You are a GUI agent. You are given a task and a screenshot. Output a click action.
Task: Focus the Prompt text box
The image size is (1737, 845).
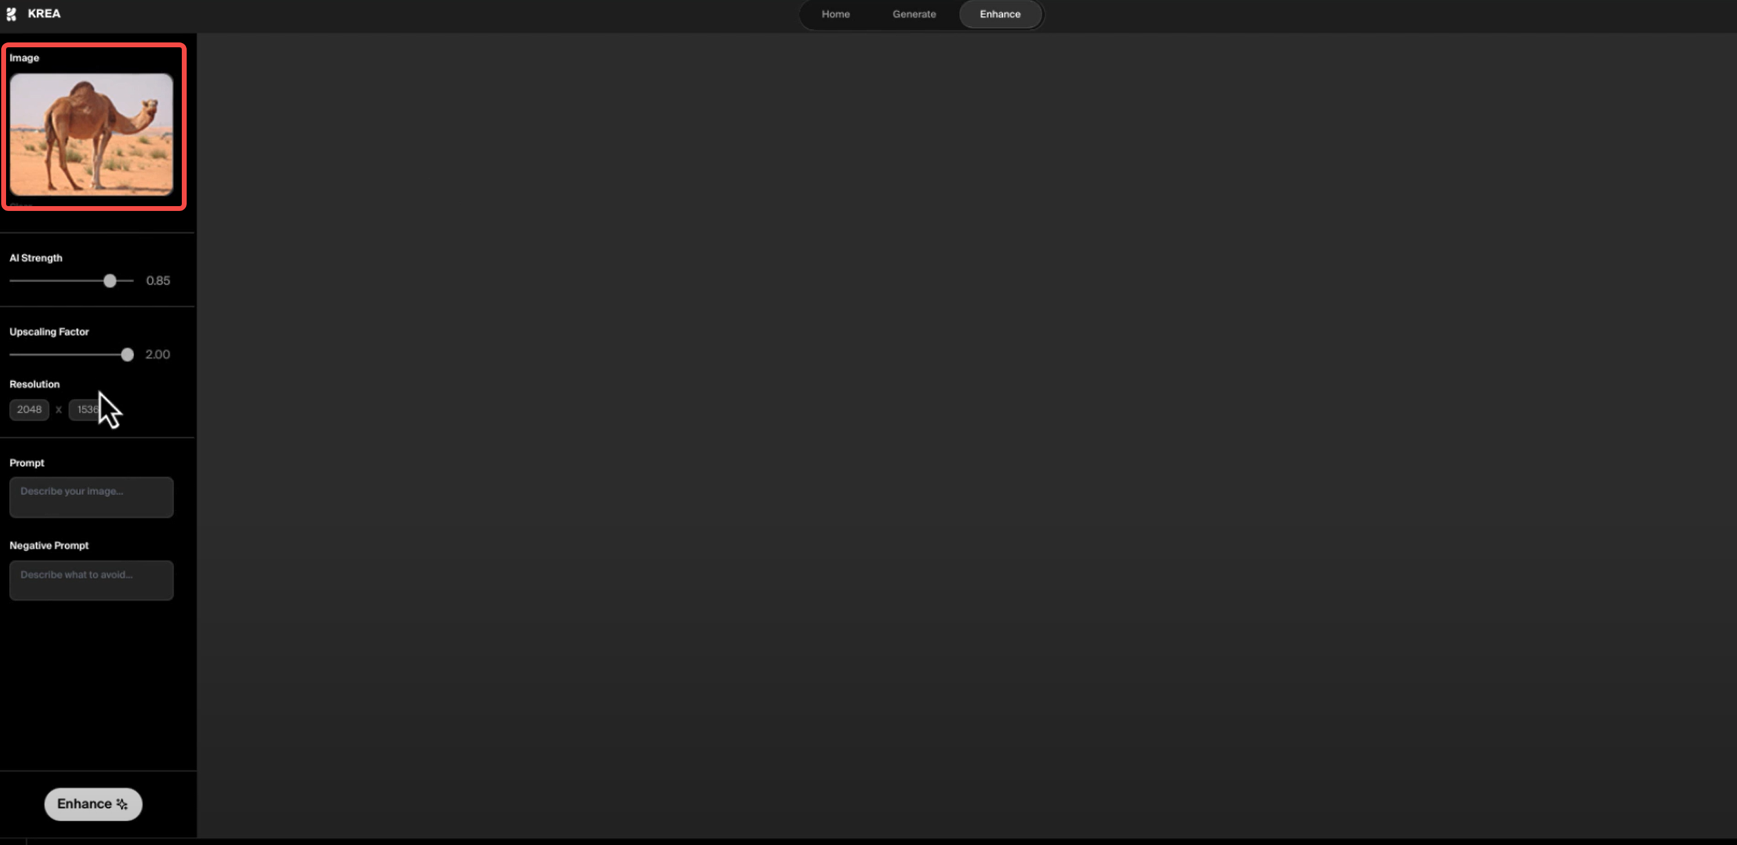tap(91, 498)
